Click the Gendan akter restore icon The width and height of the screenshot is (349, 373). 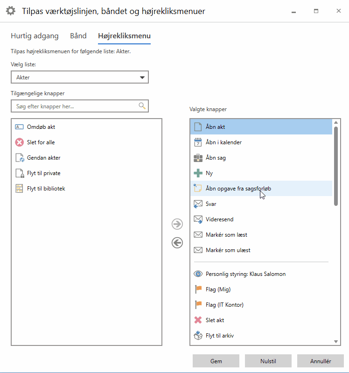coord(20,158)
